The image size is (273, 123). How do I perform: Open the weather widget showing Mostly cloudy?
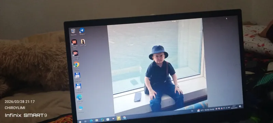point(206,110)
